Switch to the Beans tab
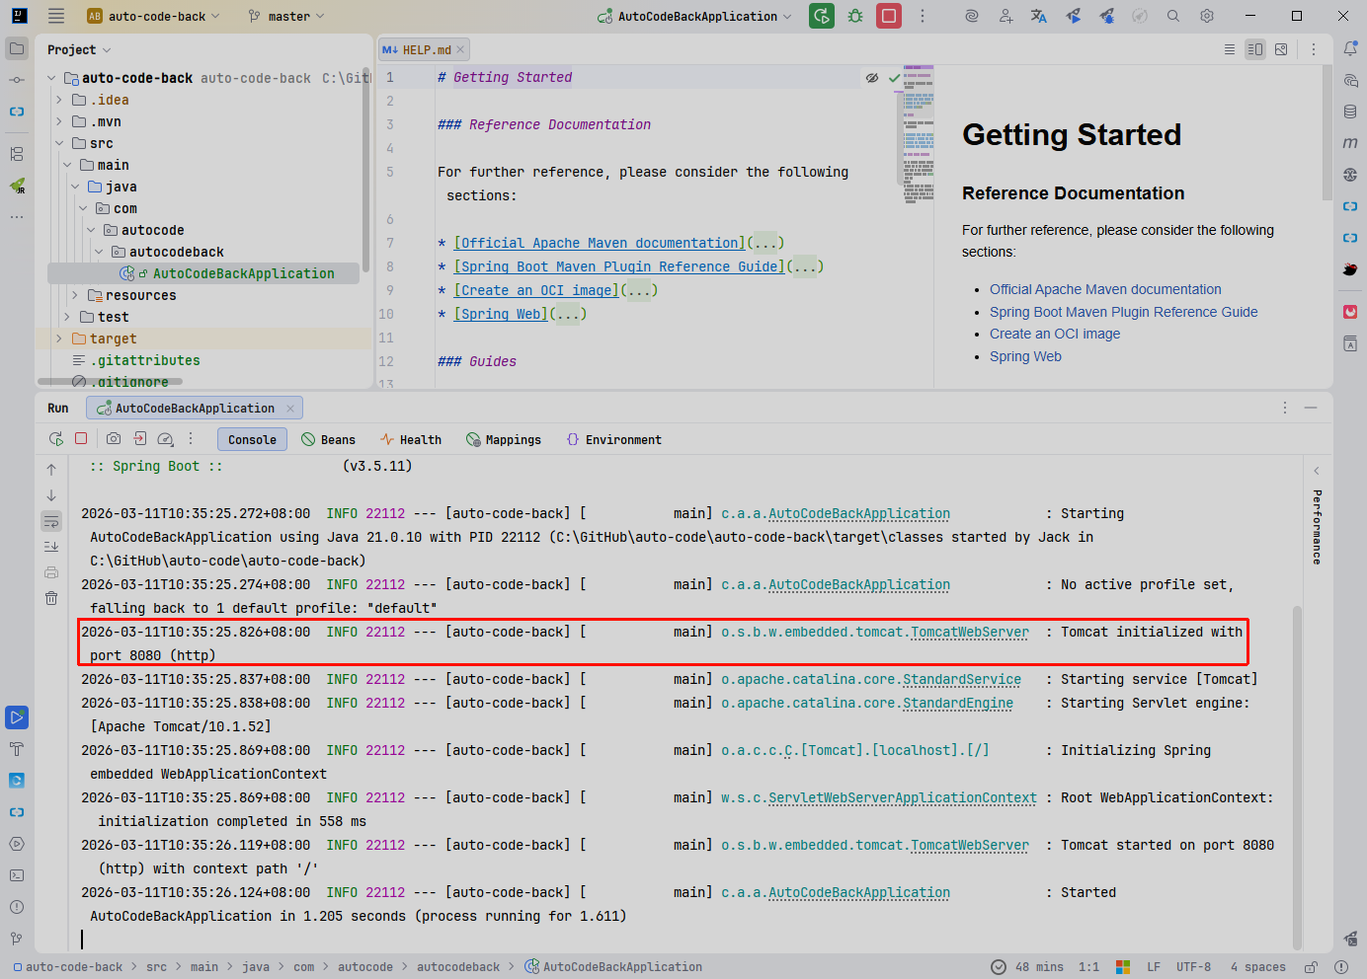This screenshot has height=979, width=1367. click(x=328, y=439)
